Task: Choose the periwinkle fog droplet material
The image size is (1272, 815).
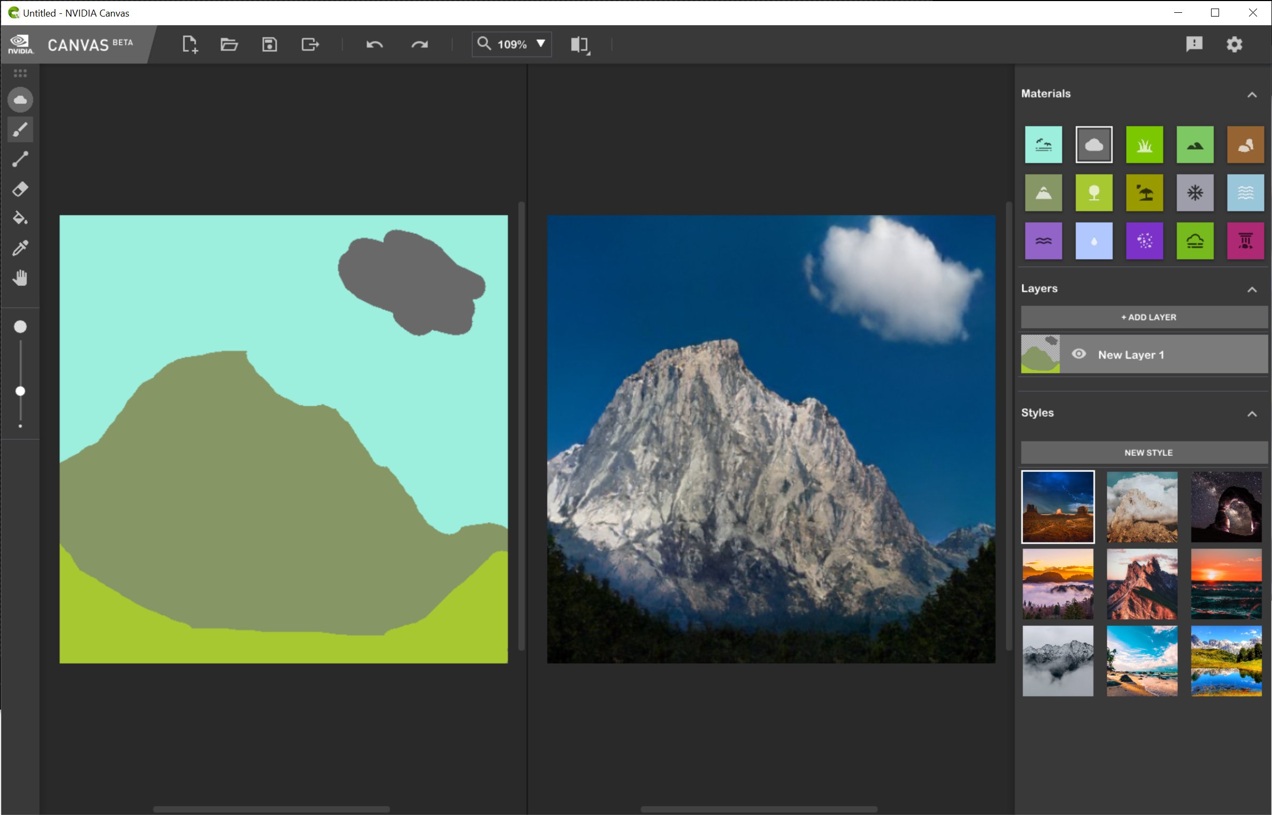Action: pyautogui.click(x=1094, y=241)
